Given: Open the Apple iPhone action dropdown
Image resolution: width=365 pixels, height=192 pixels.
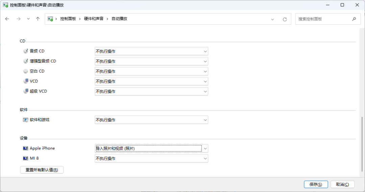Looking at the screenshot, I should [x=151, y=148].
